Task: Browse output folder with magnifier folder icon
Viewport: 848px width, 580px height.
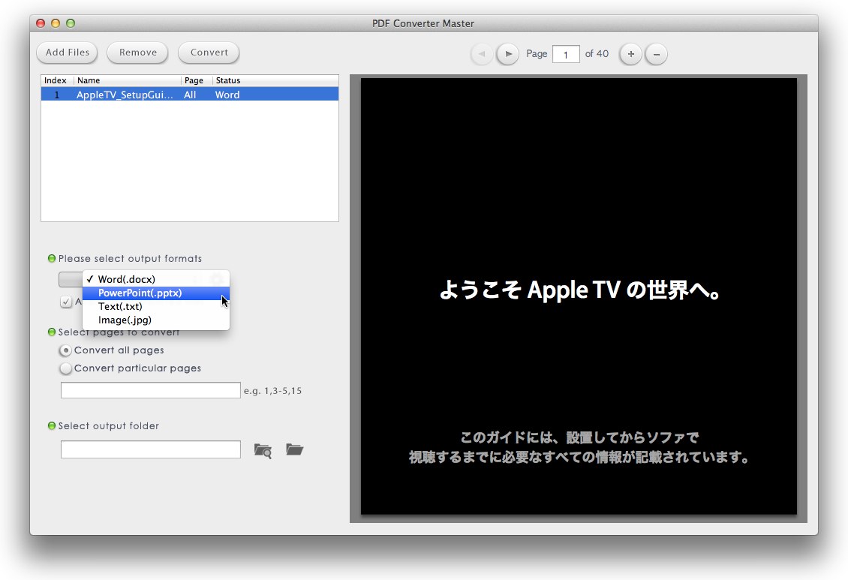Action: (263, 450)
